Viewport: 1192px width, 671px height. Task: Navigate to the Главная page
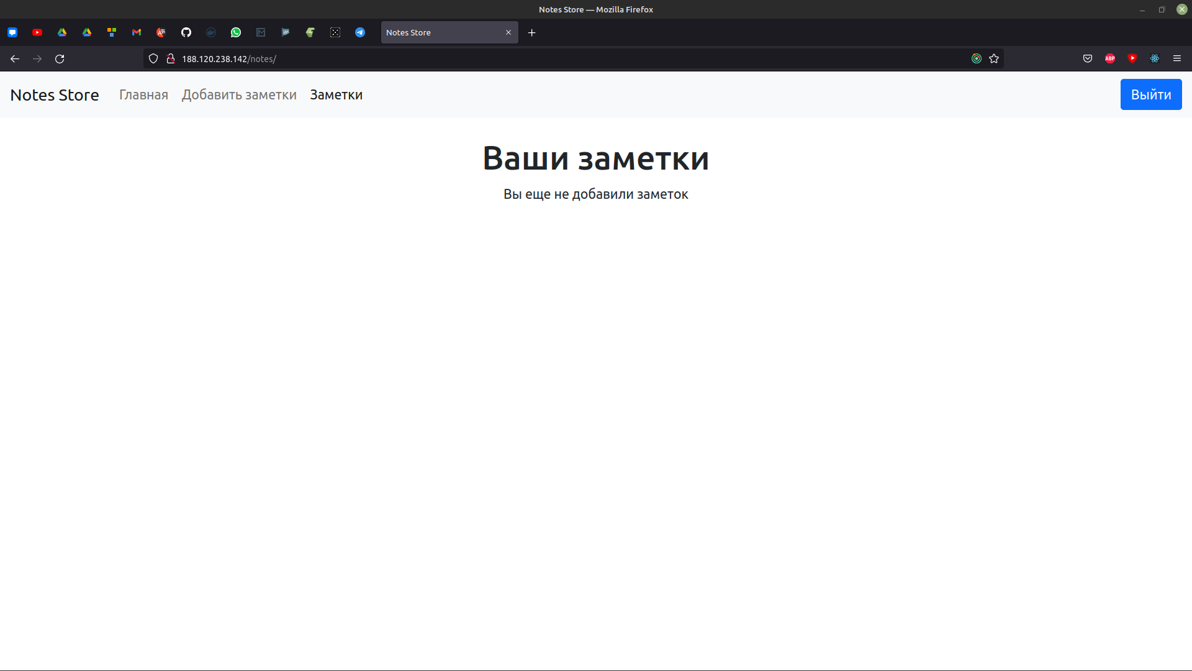coord(143,94)
